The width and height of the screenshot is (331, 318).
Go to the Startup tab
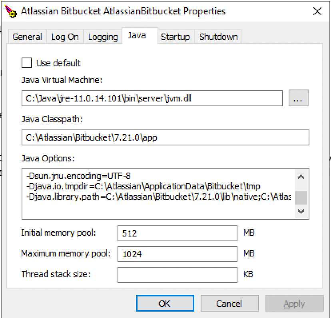coord(175,37)
